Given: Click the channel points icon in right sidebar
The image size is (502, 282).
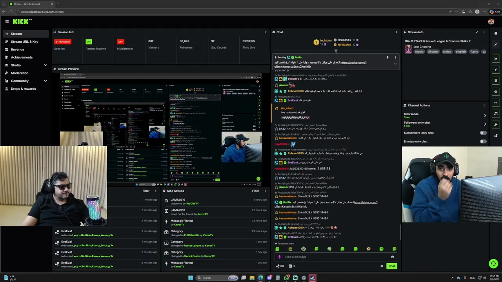Looking at the screenshot, I should point(496,136).
